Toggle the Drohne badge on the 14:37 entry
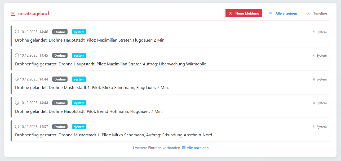This screenshot has width=341, height=161. [x=60, y=127]
